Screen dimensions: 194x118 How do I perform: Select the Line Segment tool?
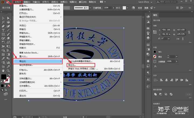pyautogui.click(x=8, y=30)
